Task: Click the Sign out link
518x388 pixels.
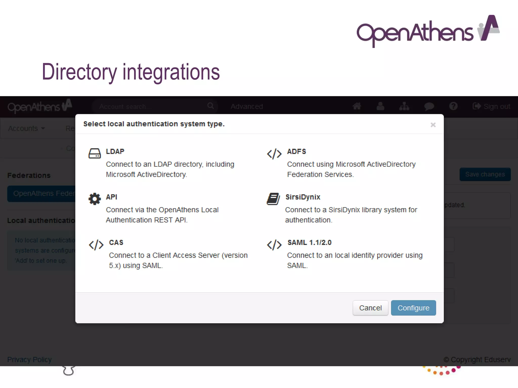Action: click(x=491, y=106)
